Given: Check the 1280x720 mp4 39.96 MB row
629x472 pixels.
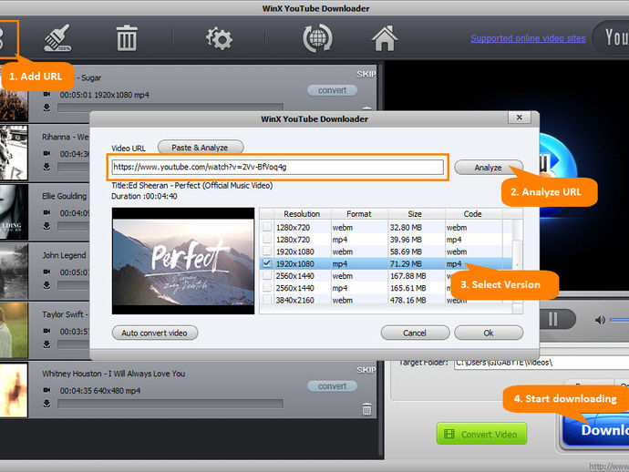Looking at the screenshot, I should pos(267,240).
